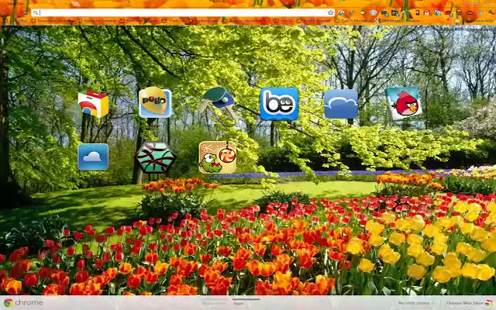Click the search magnifier in address bar
The height and width of the screenshot is (310, 496).
pyautogui.click(x=36, y=12)
